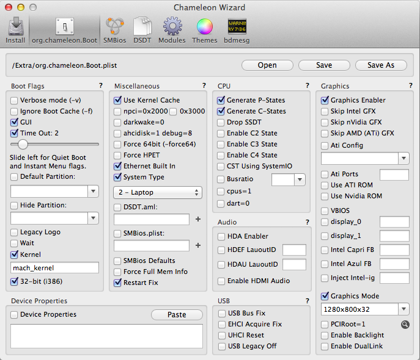Open the bdmesg log viewer

tap(237, 30)
